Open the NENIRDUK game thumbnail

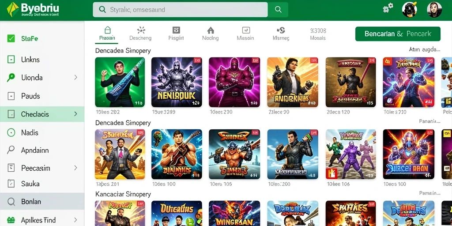(x=177, y=82)
